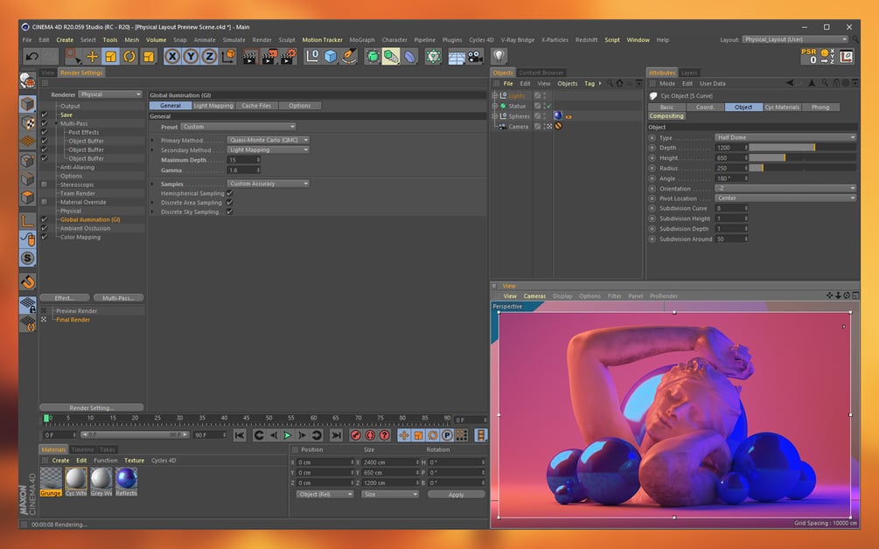Screen dimensions: 879x549
Task: Click the Effect... button
Action: (65, 297)
